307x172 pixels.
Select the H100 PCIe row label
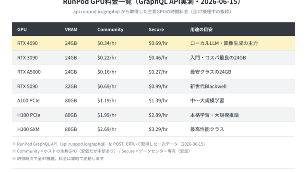pyautogui.click(x=29, y=115)
